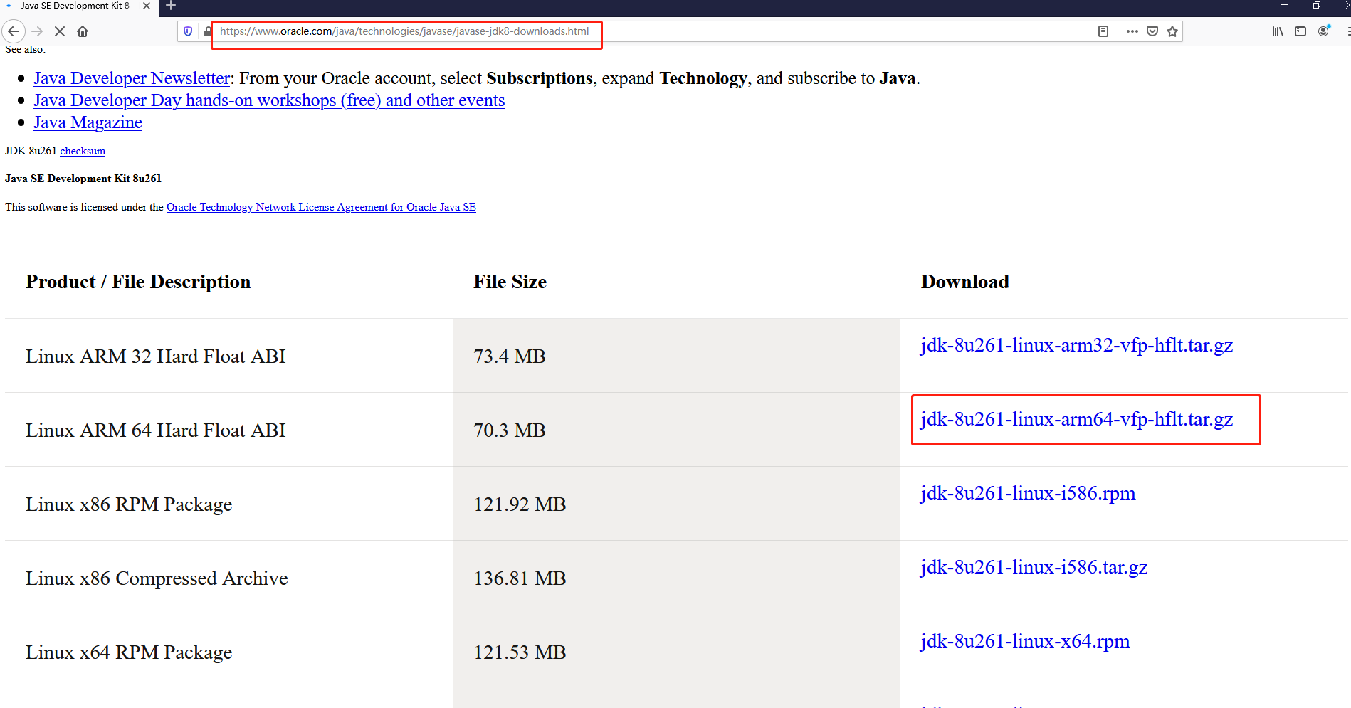This screenshot has width=1351, height=708.
Task: Download jdk-8u261-linux-x64.rpm
Action: click(1025, 641)
